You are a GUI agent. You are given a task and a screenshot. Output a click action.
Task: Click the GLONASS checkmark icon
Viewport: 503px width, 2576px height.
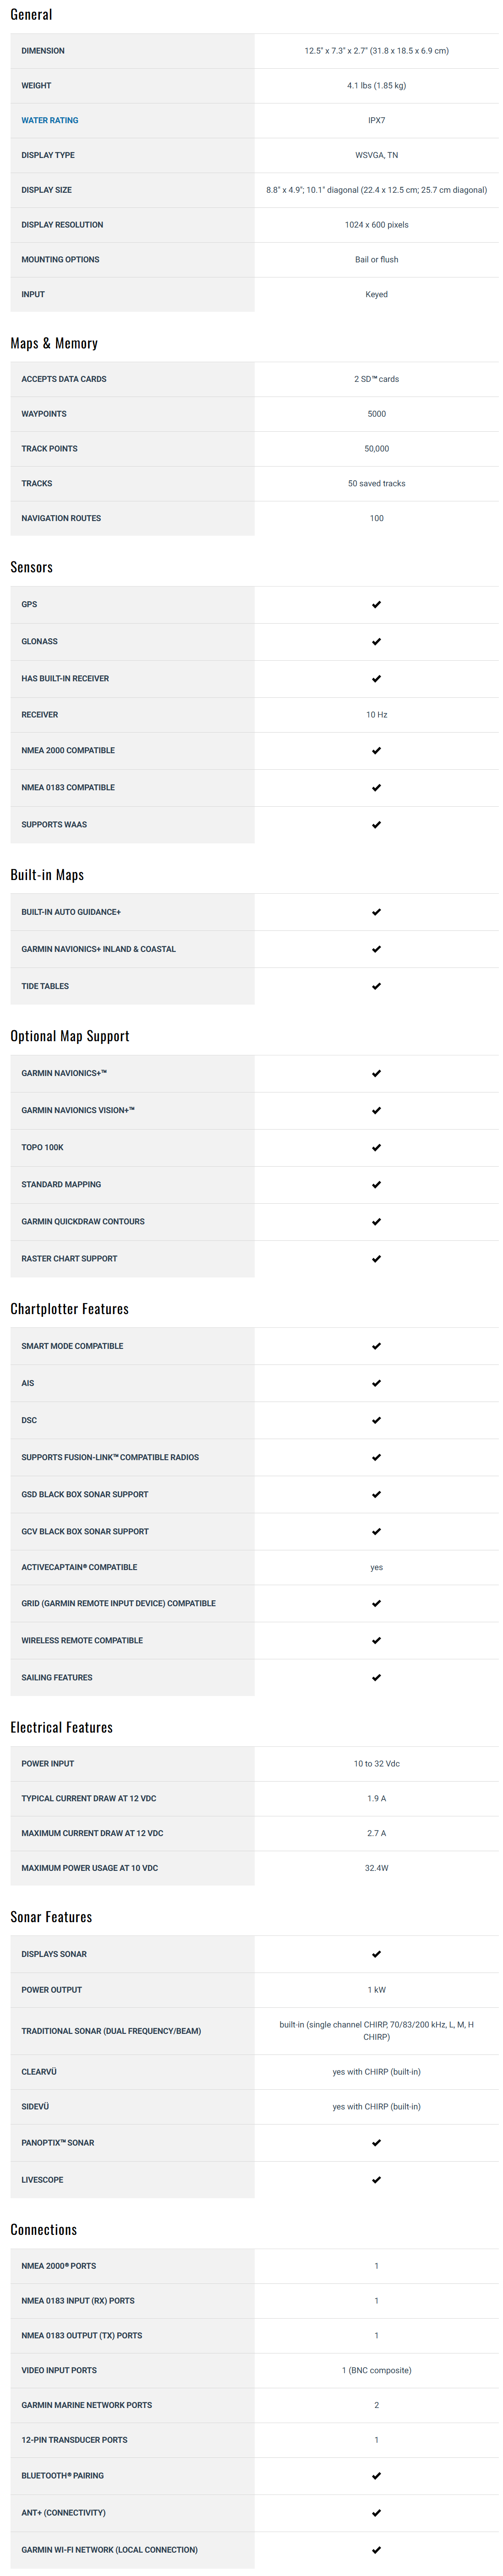point(376,642)
